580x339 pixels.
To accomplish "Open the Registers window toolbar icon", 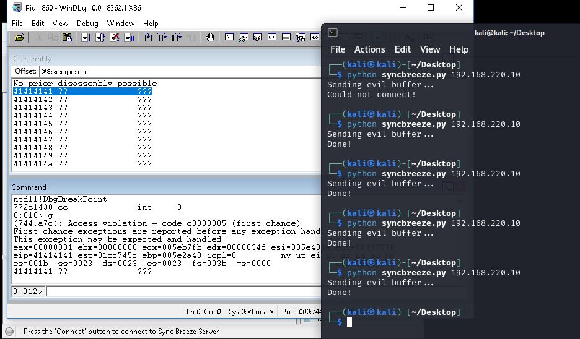I will tap(272, 37).
